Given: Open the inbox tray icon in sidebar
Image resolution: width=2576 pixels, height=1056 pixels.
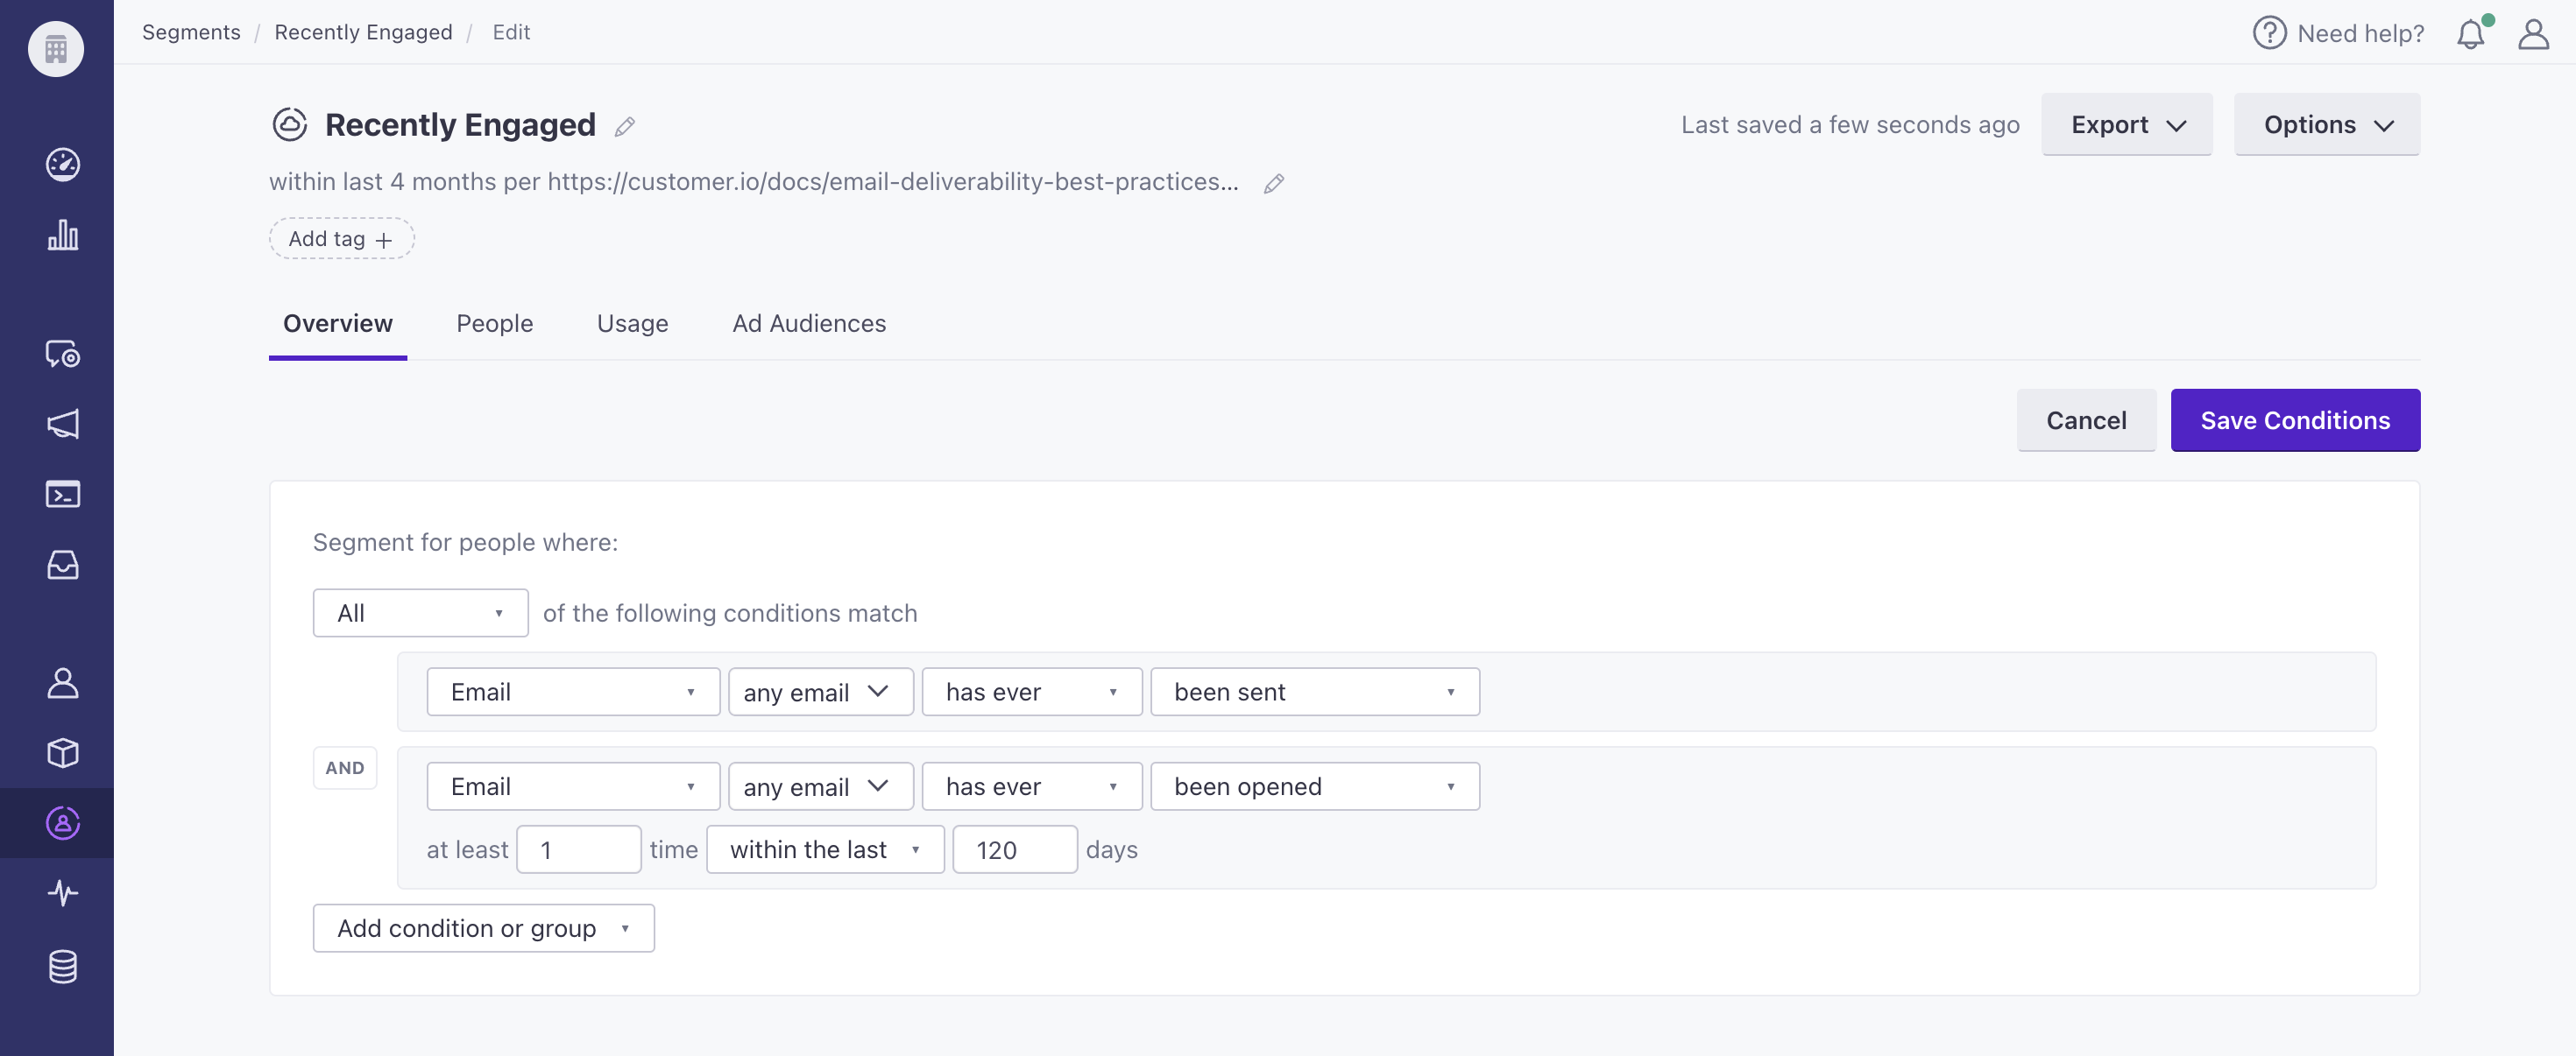Looking at the screenshot, I should click(62, 565).
